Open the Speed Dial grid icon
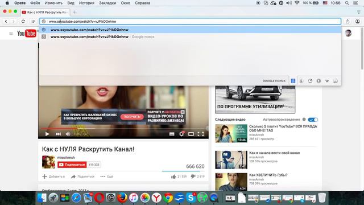Viewport: 364px width, 205px height. 33,22
